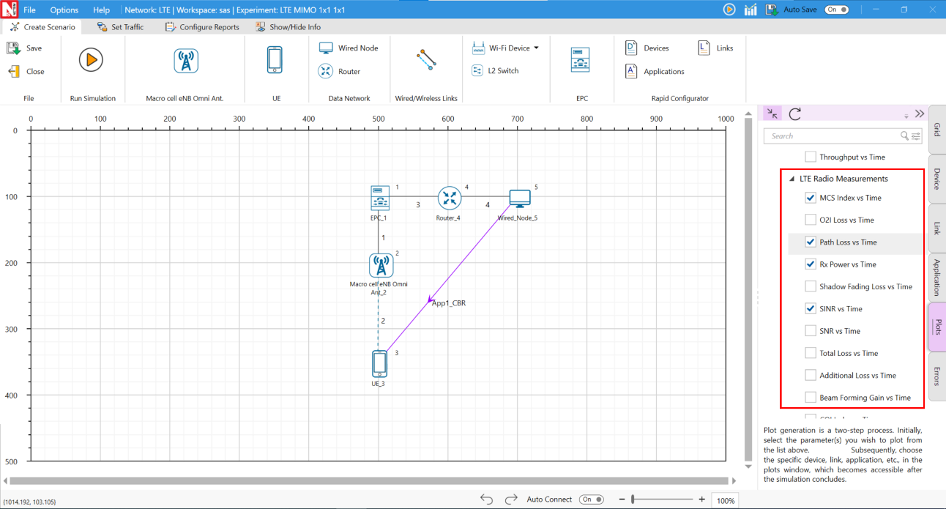946x509 pixels.
Task: Add an EPC device from ribbon
Action: pyautogui.click(x=580, y=60)
